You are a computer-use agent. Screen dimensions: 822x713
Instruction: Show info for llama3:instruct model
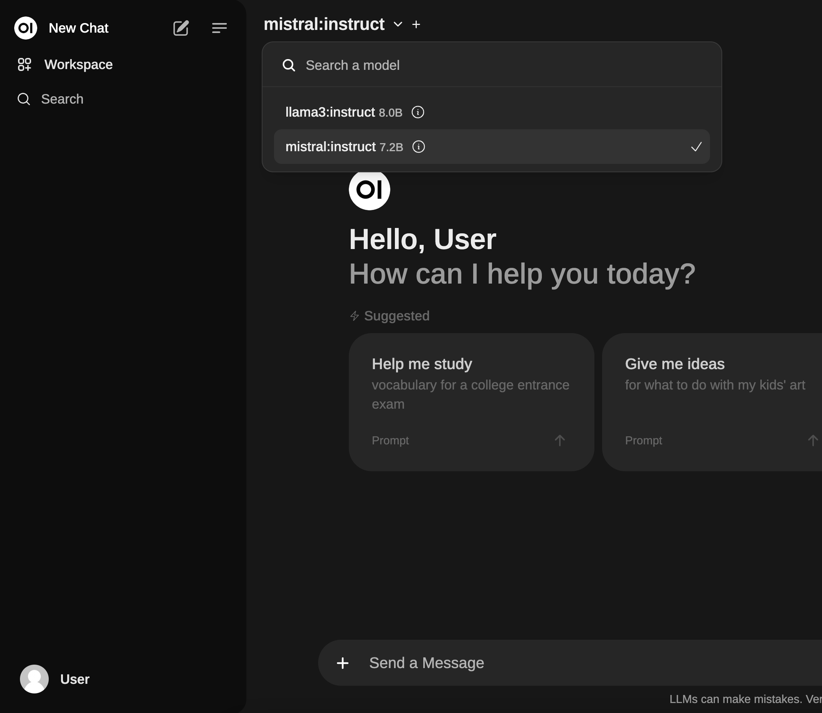(418, 112)
